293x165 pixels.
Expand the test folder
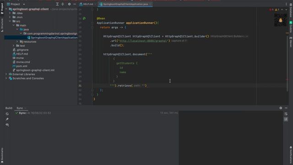13,46
